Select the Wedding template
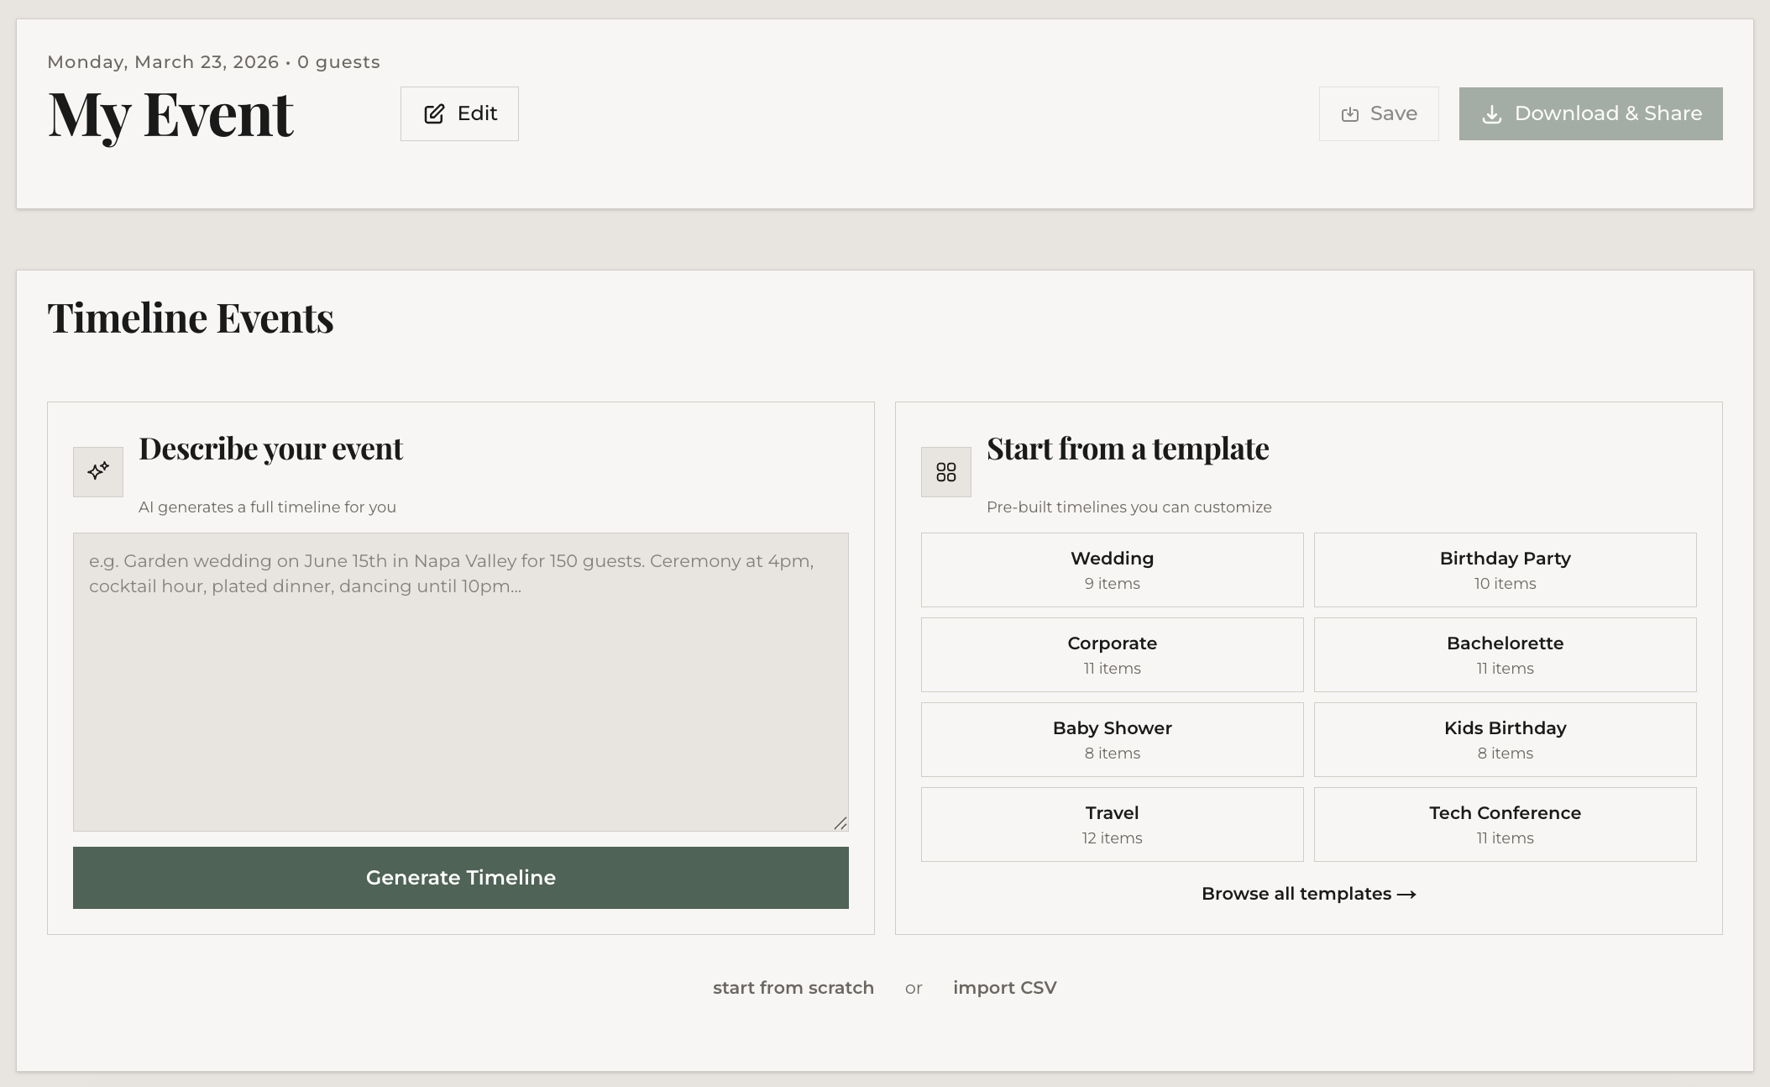Viewport: 1770px width, 1087px height. coord(1112,570)
